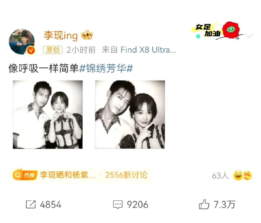
Task: Tap the red flower sticker badge
Action: 231,30
